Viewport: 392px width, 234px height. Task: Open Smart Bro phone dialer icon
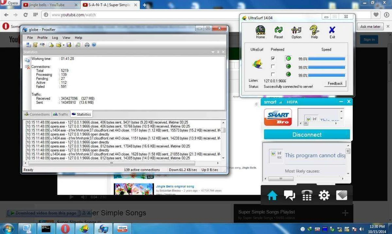pos(307,195)
